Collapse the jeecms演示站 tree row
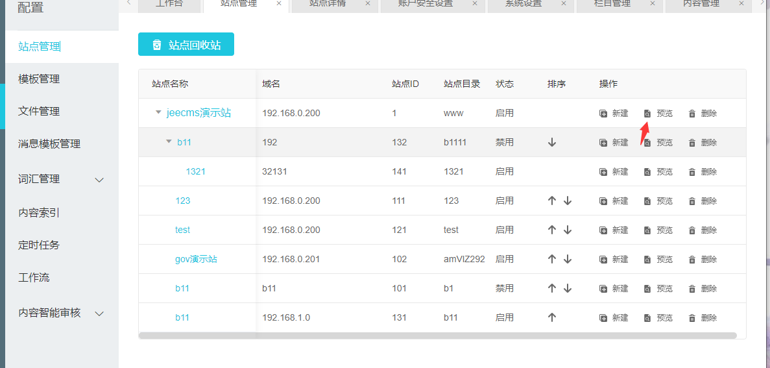 (x=158, y=112)
